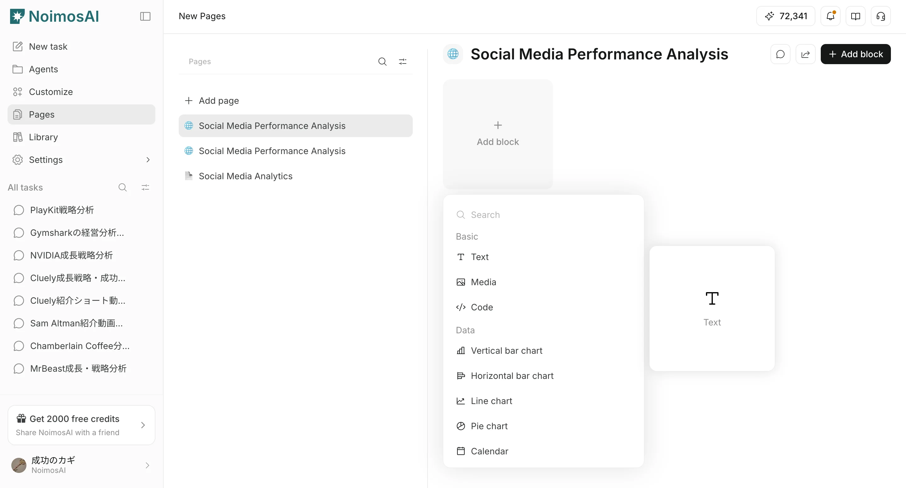Start a New task
The width and height of the screenshot is (906, 488).
tap(81, 47)
